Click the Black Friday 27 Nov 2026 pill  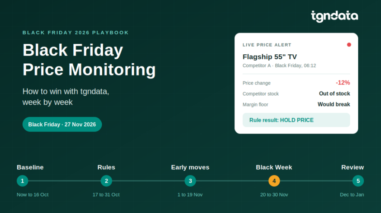62,124
